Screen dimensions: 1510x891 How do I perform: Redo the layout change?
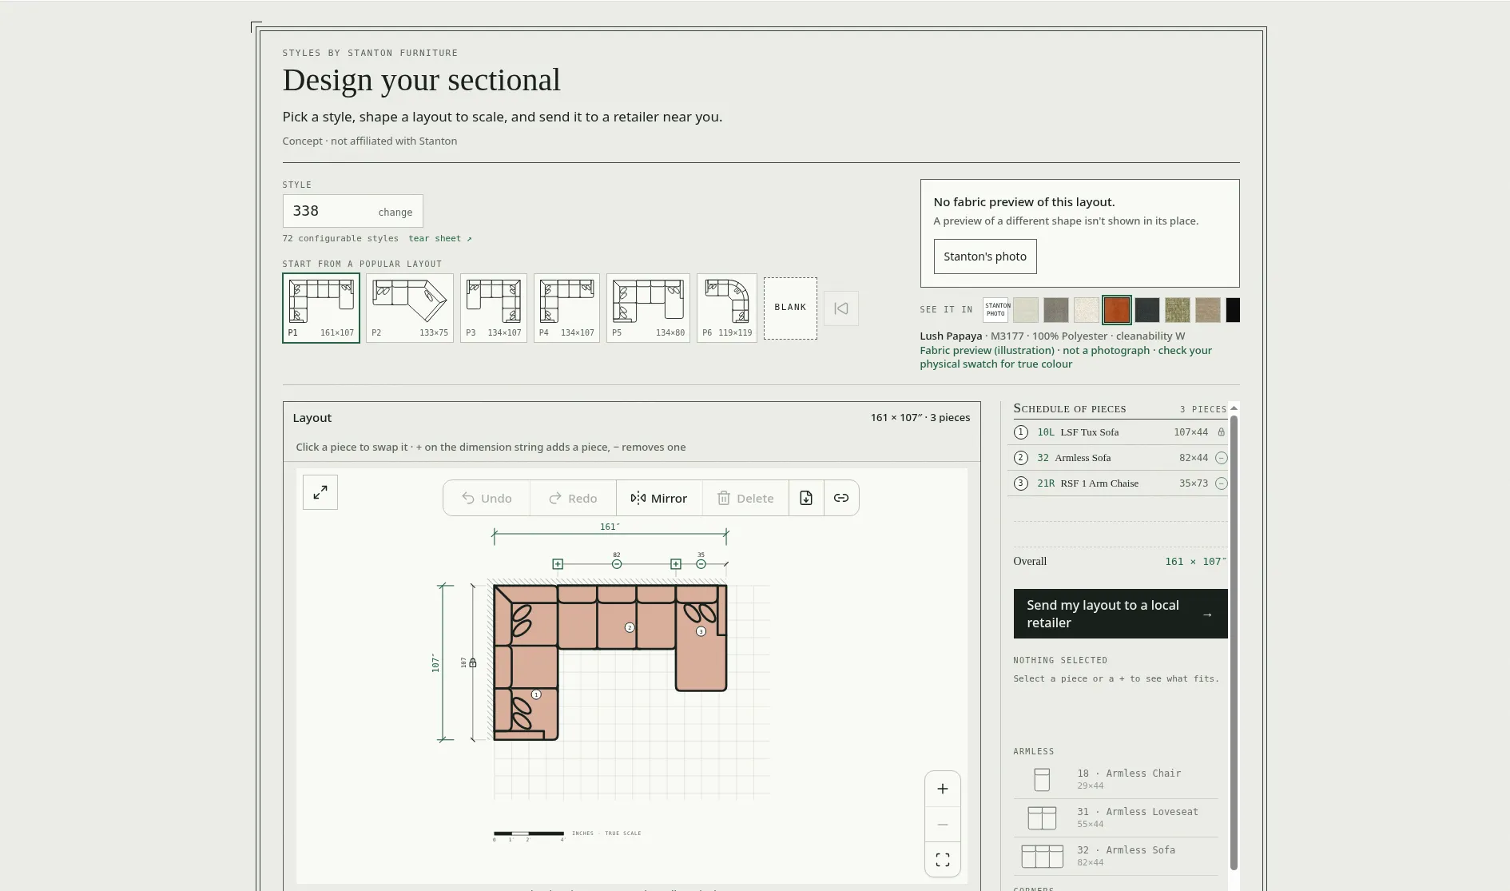pos(573,498)
